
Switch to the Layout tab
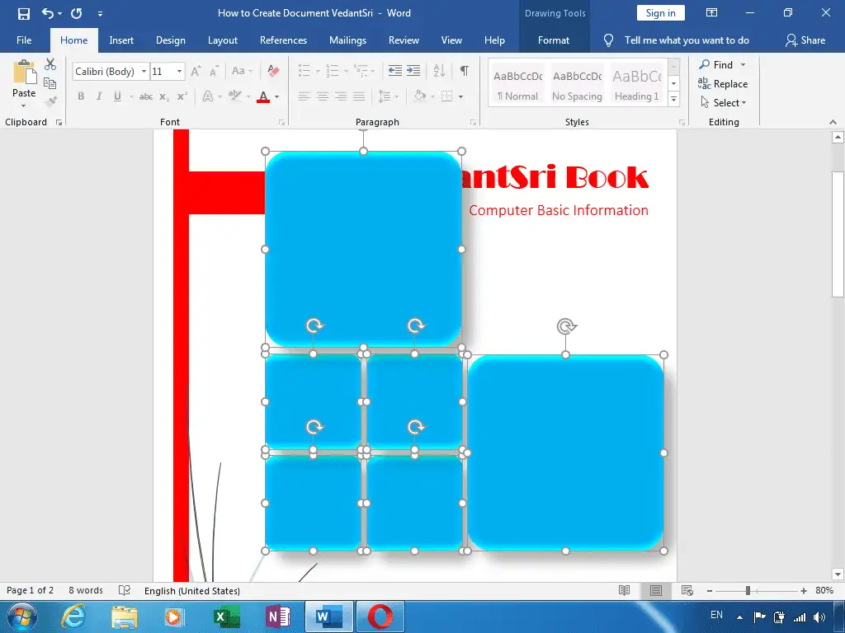pos(223,40)
